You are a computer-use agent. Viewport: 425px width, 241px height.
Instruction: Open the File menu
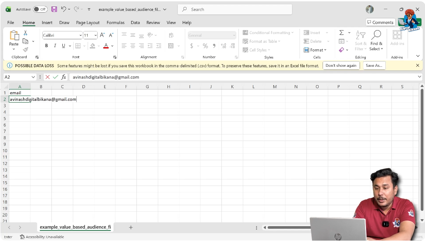[10, 23]
